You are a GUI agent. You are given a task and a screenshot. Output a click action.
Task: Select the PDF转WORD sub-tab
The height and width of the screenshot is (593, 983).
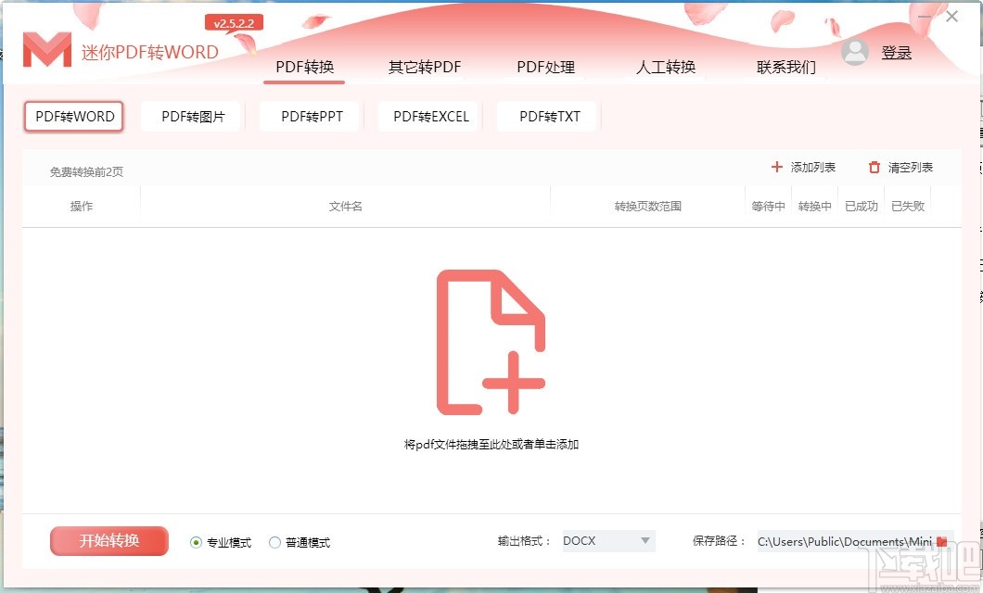tap(74, 117)
